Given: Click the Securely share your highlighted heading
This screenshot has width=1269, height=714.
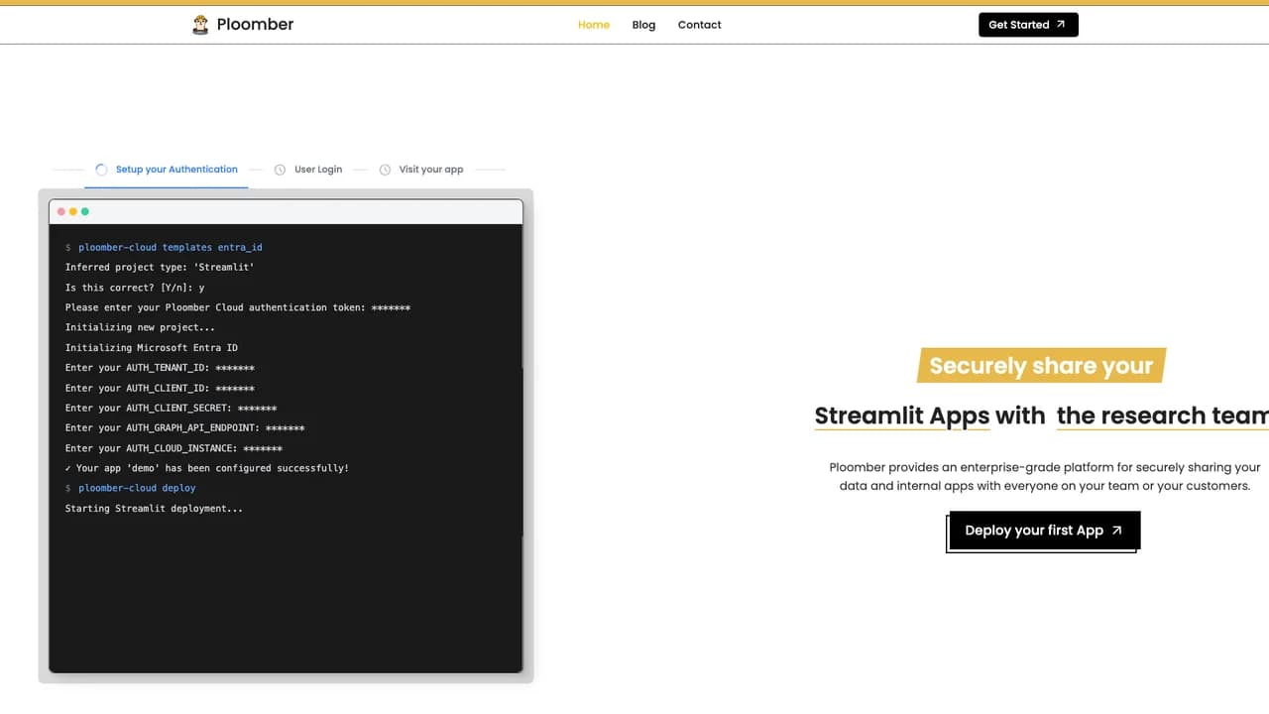Looking at the screenshot, I should [x=1041, y=365].
